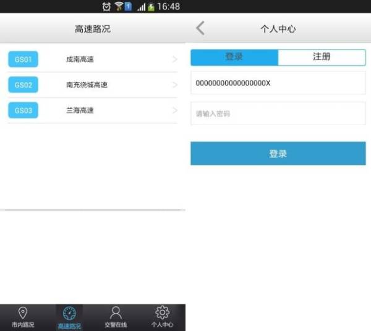Tap the alarm clock status icon

[106, 7]
